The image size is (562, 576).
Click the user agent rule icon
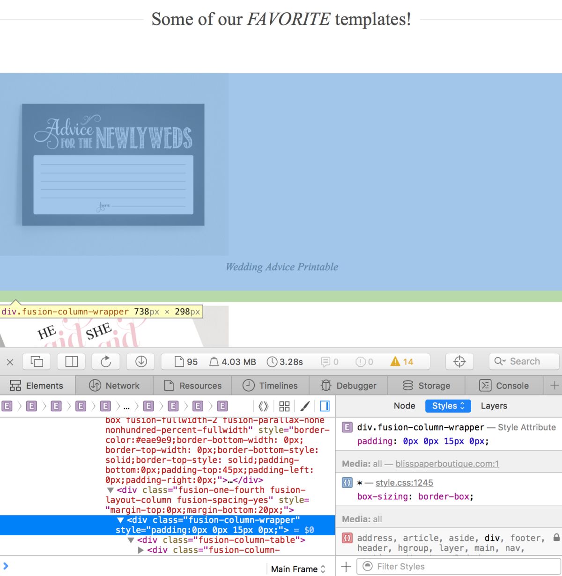point(347,538)
